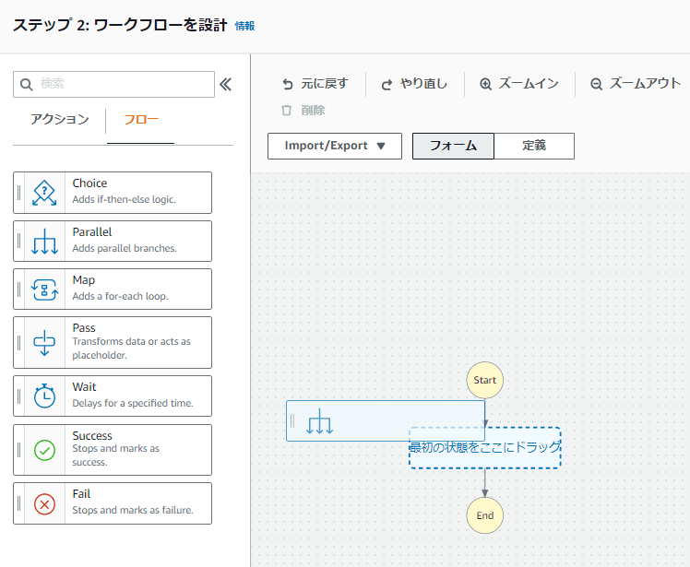This screenshot has height=567, width=690.
Task: Click the Wait stopwatch icon
Action: point(44,396)
